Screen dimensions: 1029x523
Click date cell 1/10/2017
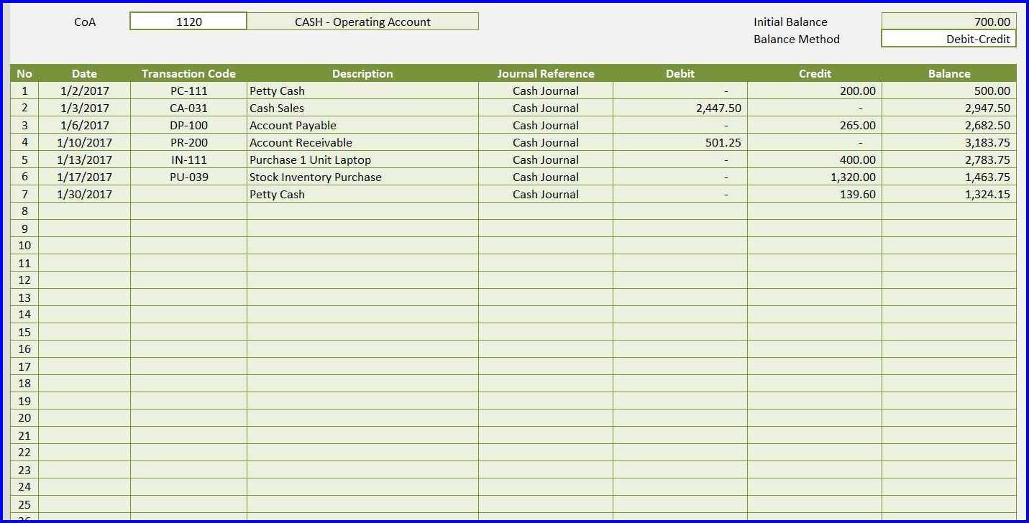point(84,142)
